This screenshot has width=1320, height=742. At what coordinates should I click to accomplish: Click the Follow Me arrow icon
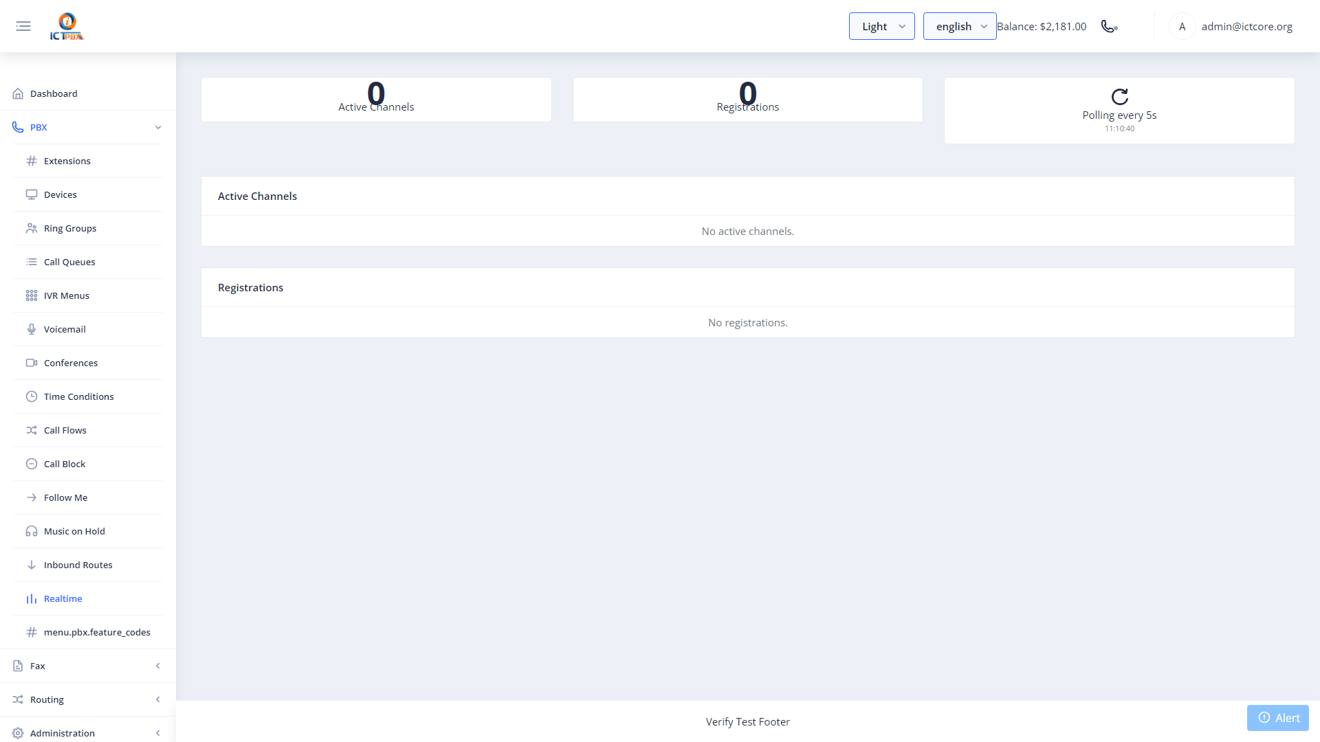(32, 497)
